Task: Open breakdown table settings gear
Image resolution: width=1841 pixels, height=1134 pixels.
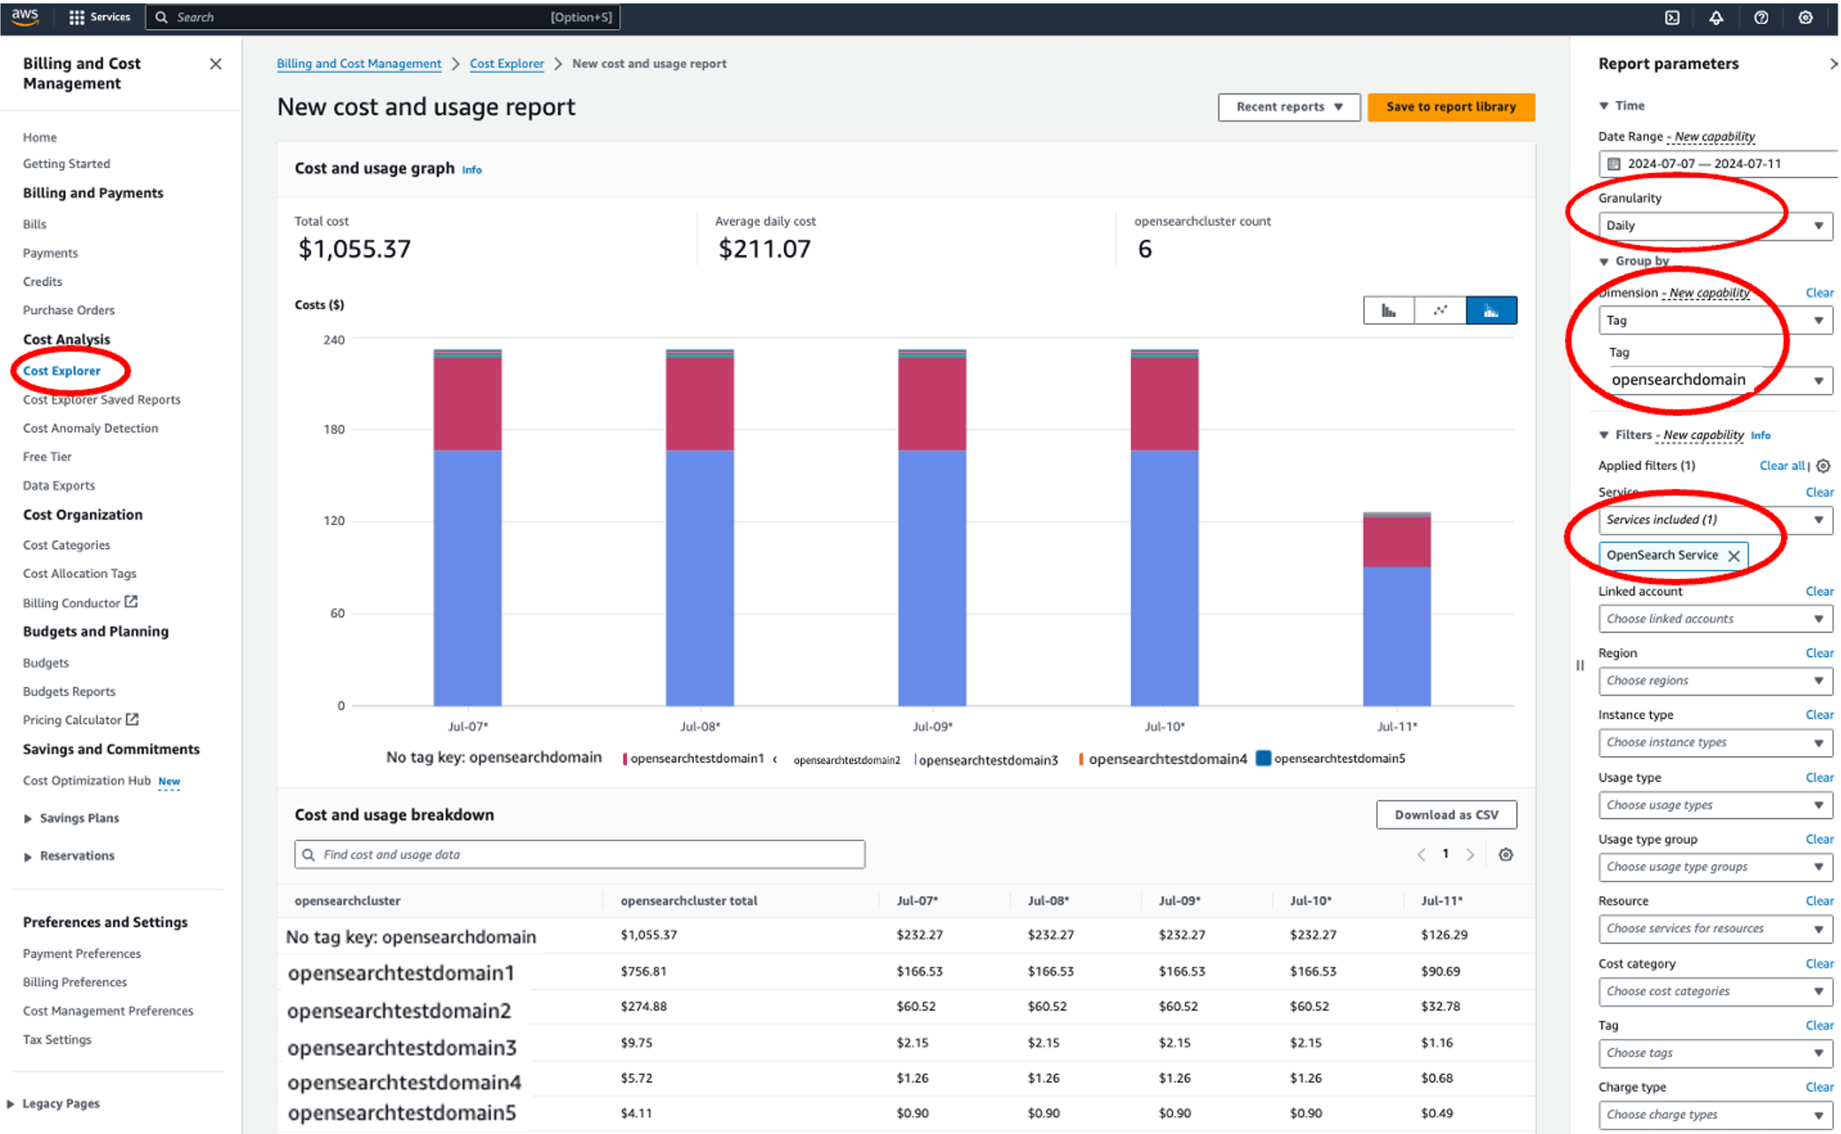Action: click(1505, 855)
